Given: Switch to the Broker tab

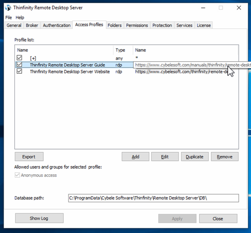Looking at the screenshot, I should click(32, 25).
